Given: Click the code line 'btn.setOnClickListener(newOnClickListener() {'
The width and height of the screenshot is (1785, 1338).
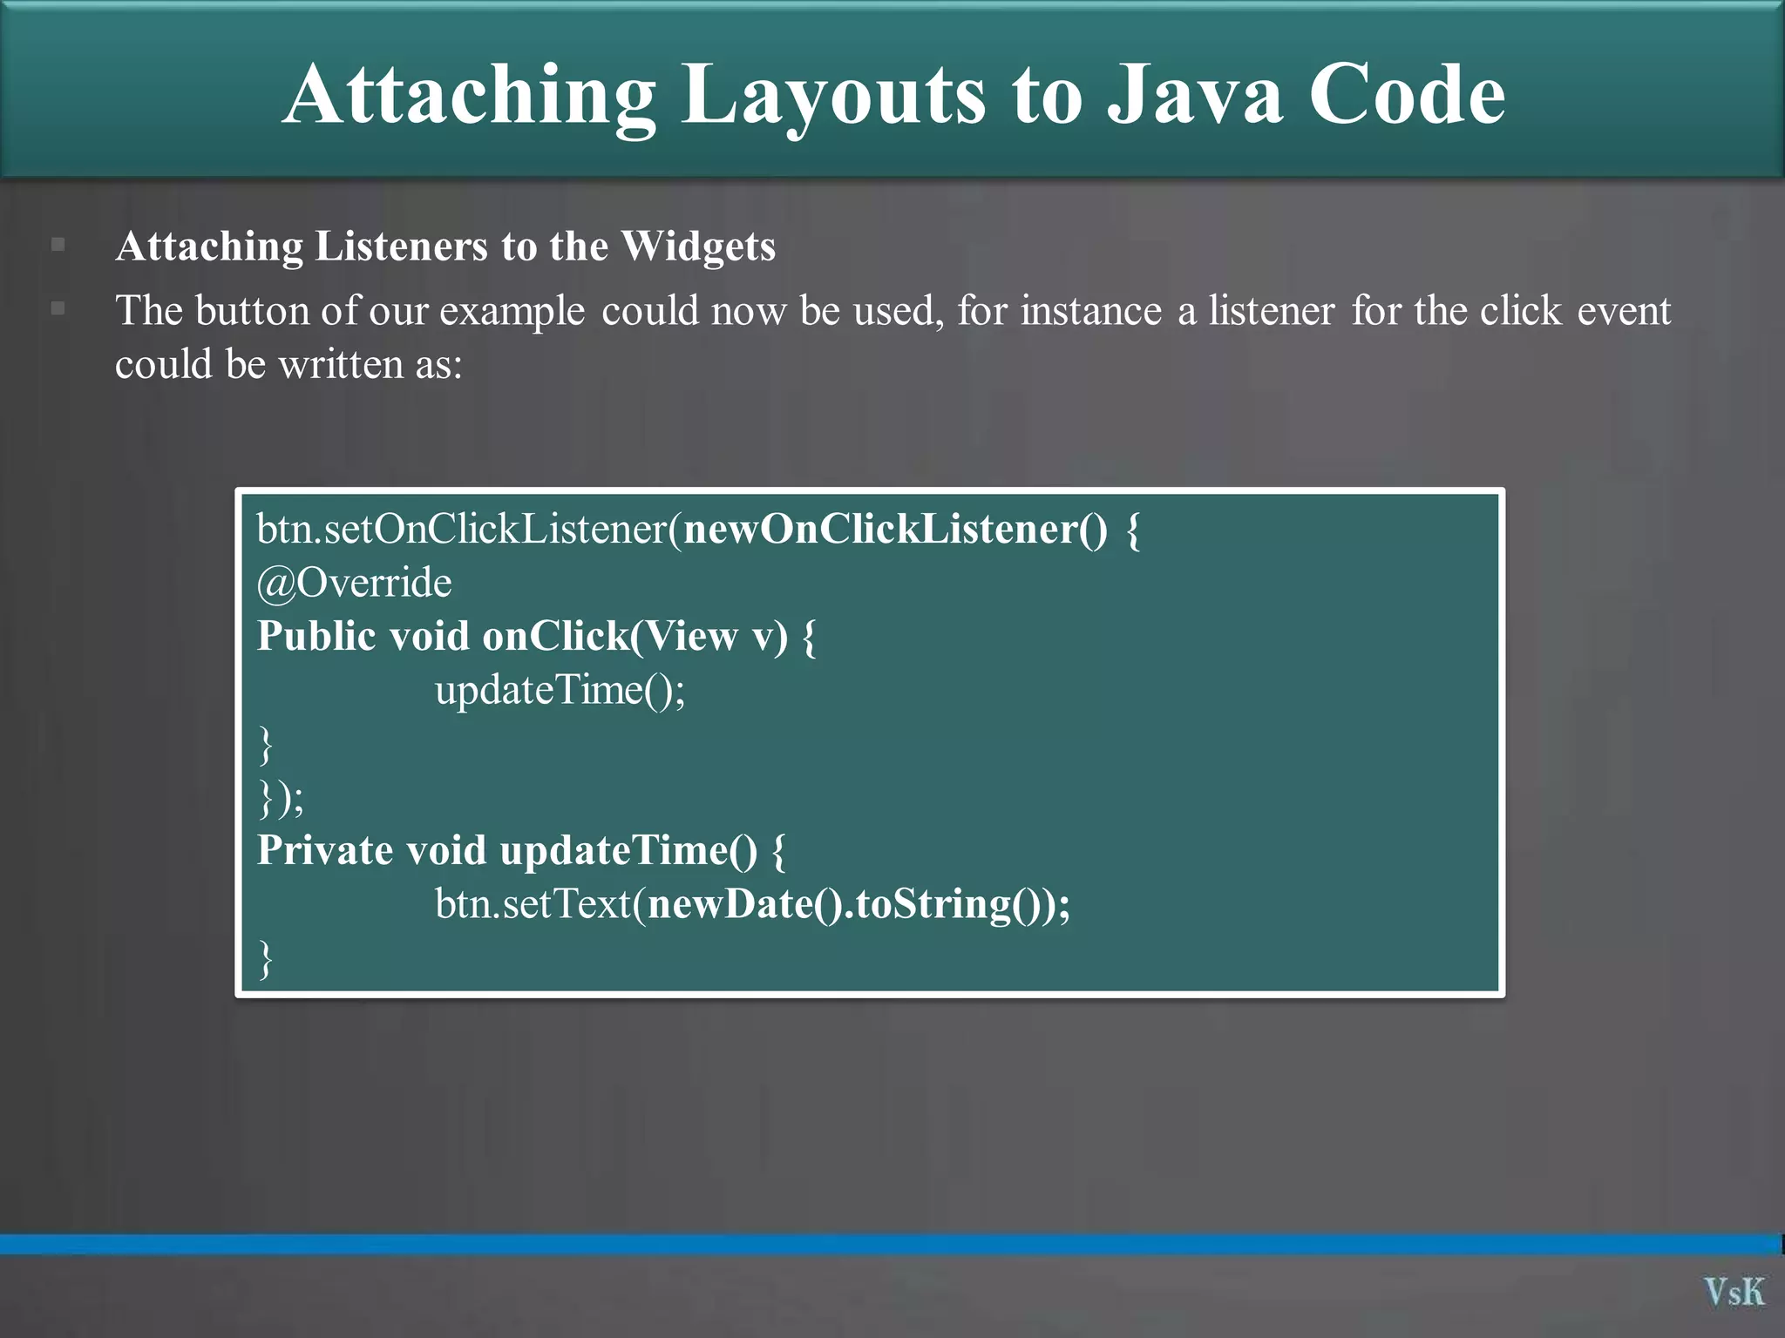Looking at the screenshot, I should (x=698, y=530).
